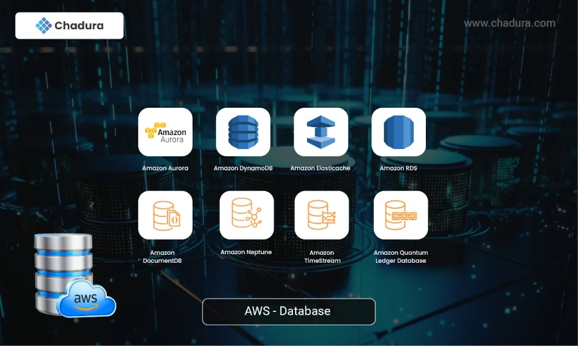Image resolution: width=578 pixels, height=346 pixels.
Task: Open the Quantum Ledger Database icon tile
Action: pos(401,216)
